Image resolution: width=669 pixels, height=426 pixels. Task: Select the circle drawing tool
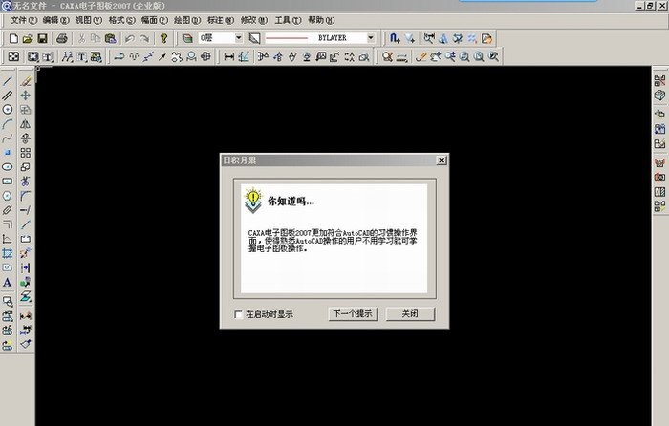8,110
